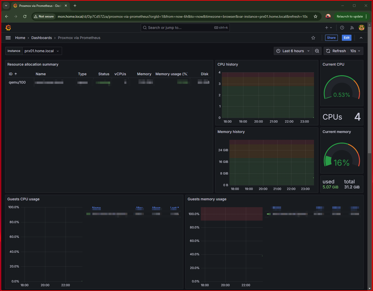Go to the Dashboards breadcrumb
The width and height of the screenshot is (373, 291).
point(42,38)
